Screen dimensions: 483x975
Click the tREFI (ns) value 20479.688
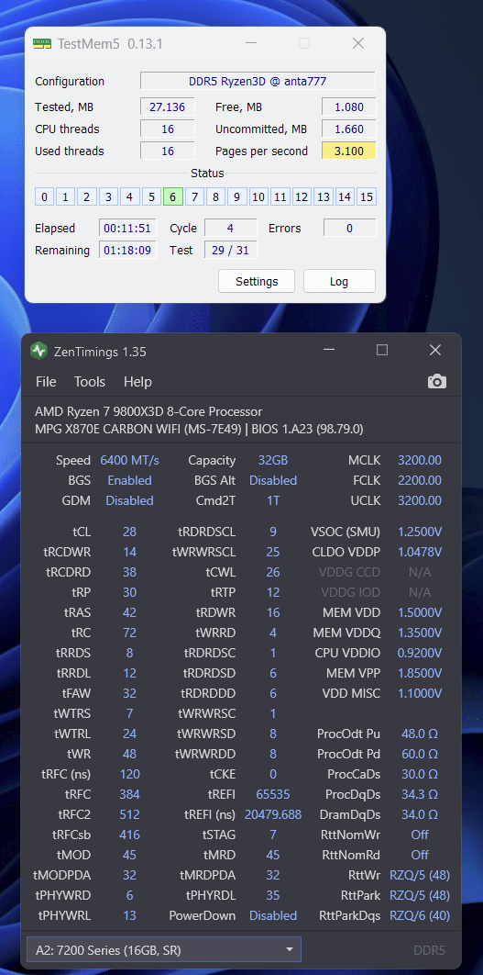(x=273, y=814)
